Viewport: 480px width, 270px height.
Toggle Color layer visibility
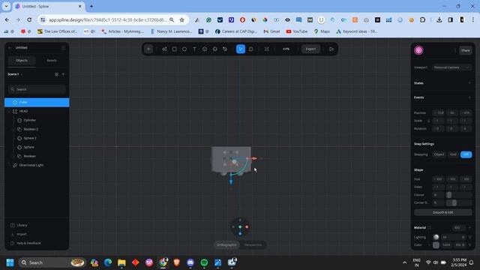[x=470, y=245]
